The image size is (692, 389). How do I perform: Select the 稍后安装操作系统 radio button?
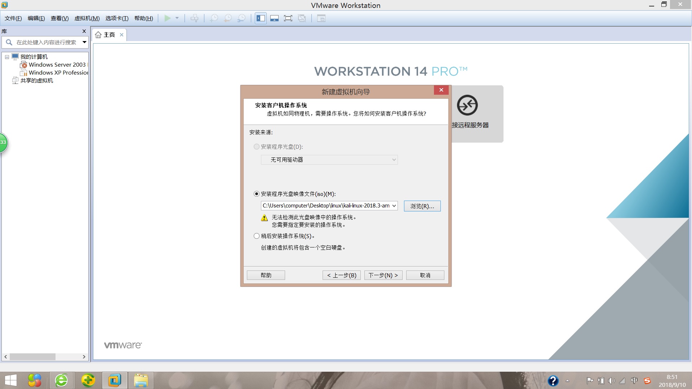(x=257, y=236)
